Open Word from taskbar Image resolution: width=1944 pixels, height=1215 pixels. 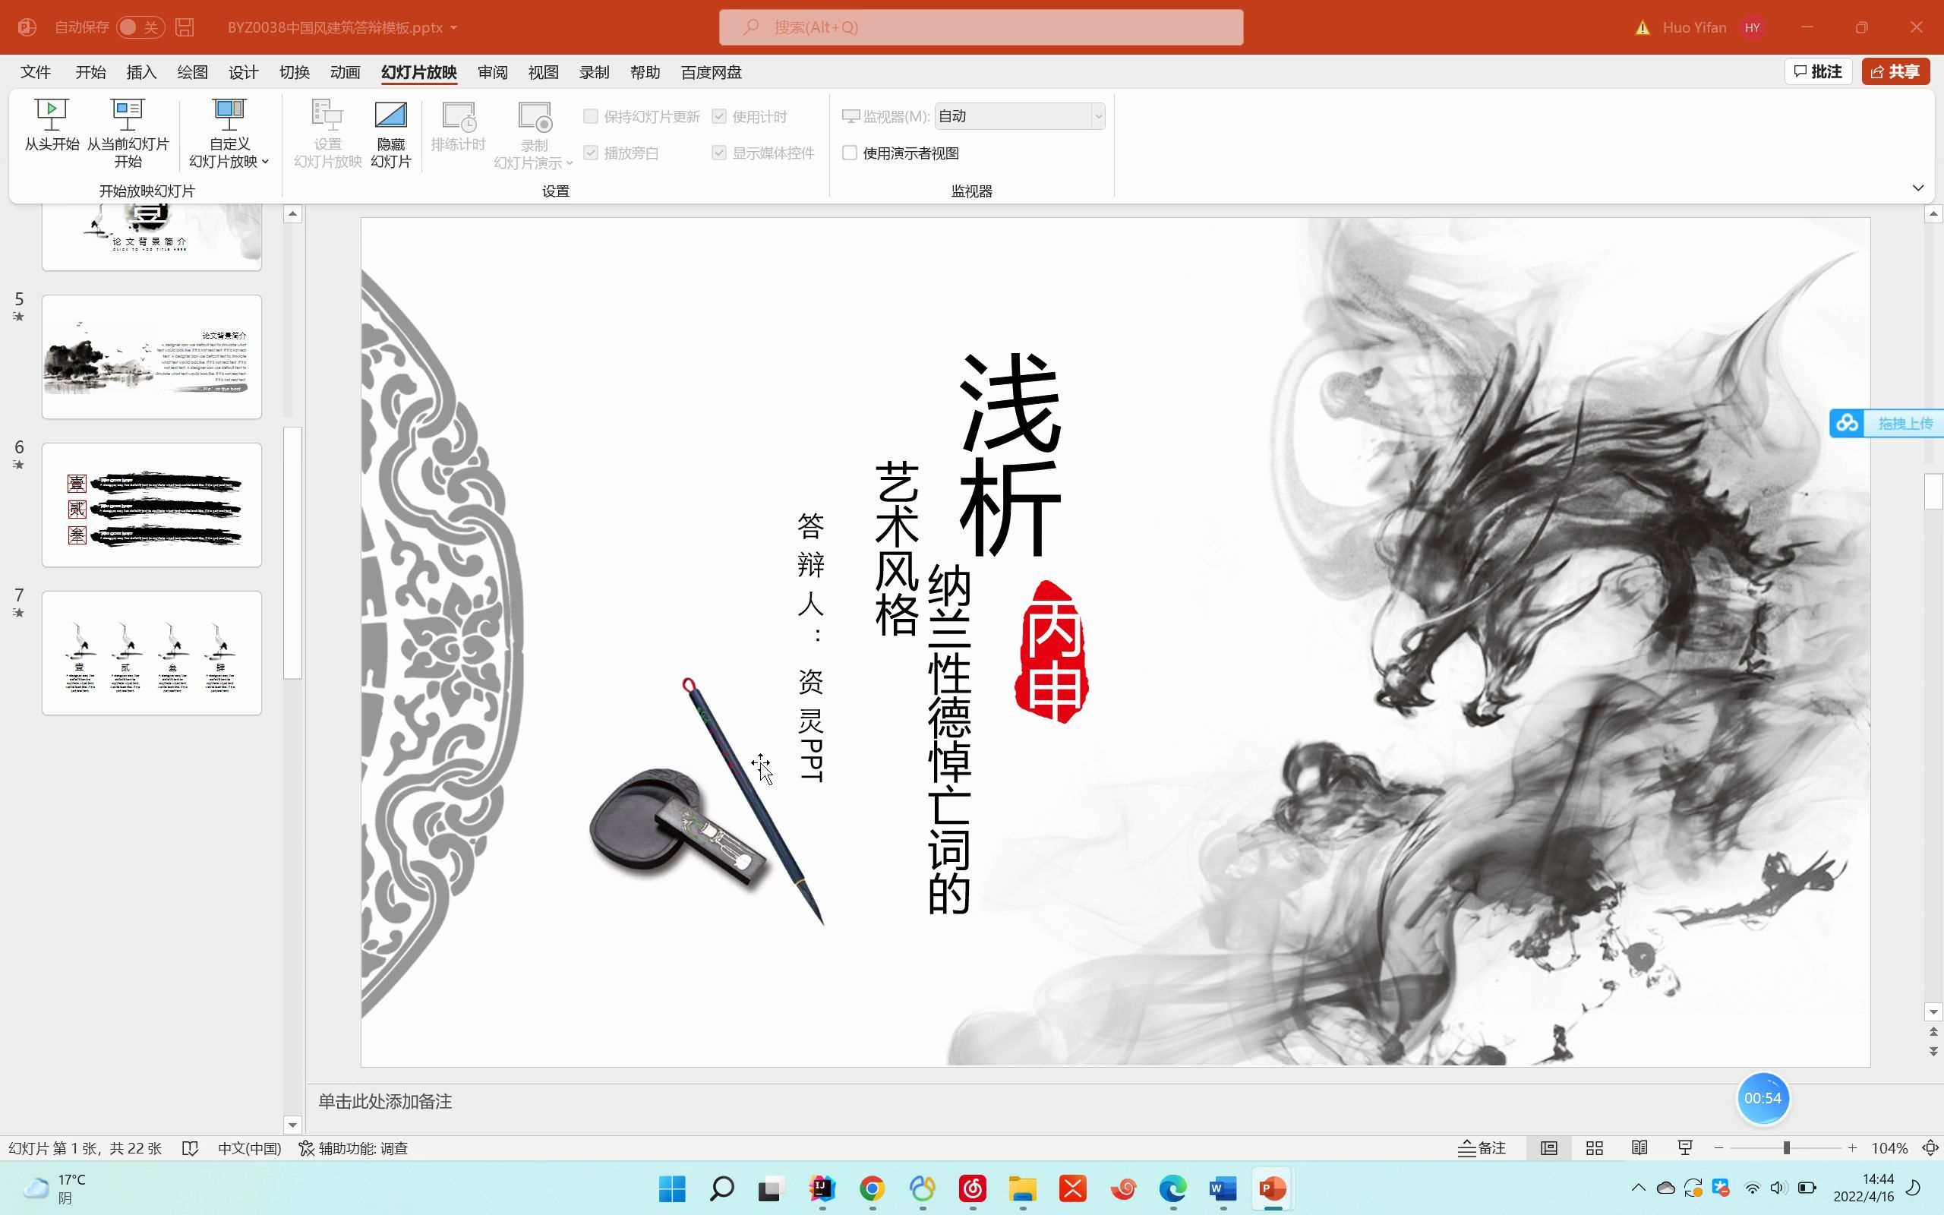[x=1223, y=1188]
